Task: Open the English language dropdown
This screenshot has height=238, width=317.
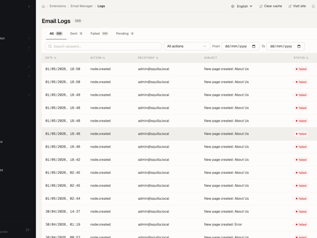Action: (x=242, y=6)
